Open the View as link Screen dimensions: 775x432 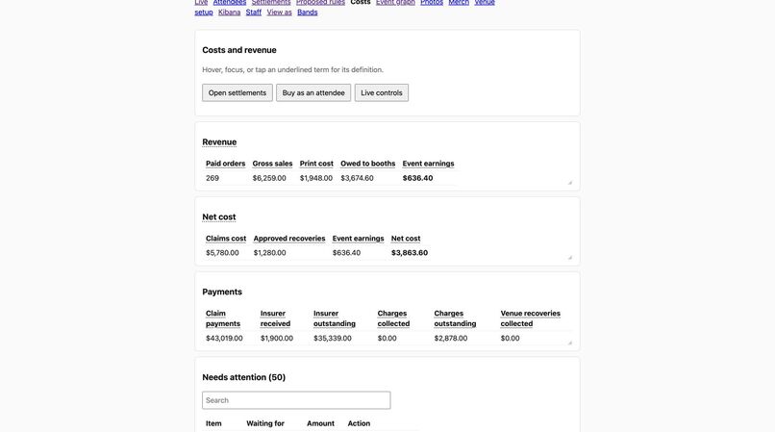point(279,13)
